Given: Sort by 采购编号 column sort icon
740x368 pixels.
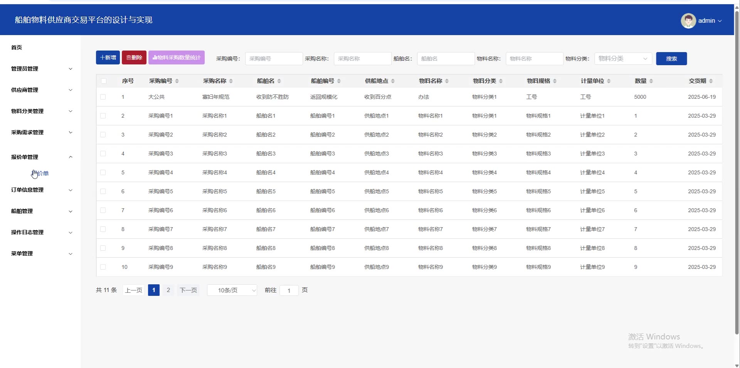Looking at the screenshot, I should click(177, 81).
